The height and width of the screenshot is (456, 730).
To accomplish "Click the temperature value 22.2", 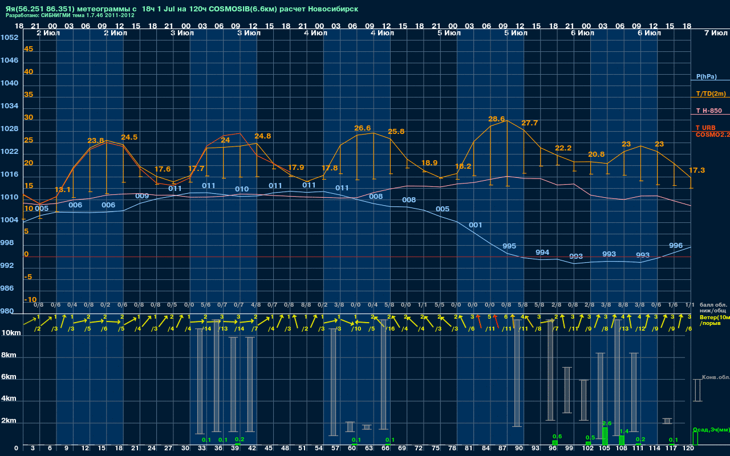I will click(563, 148).
